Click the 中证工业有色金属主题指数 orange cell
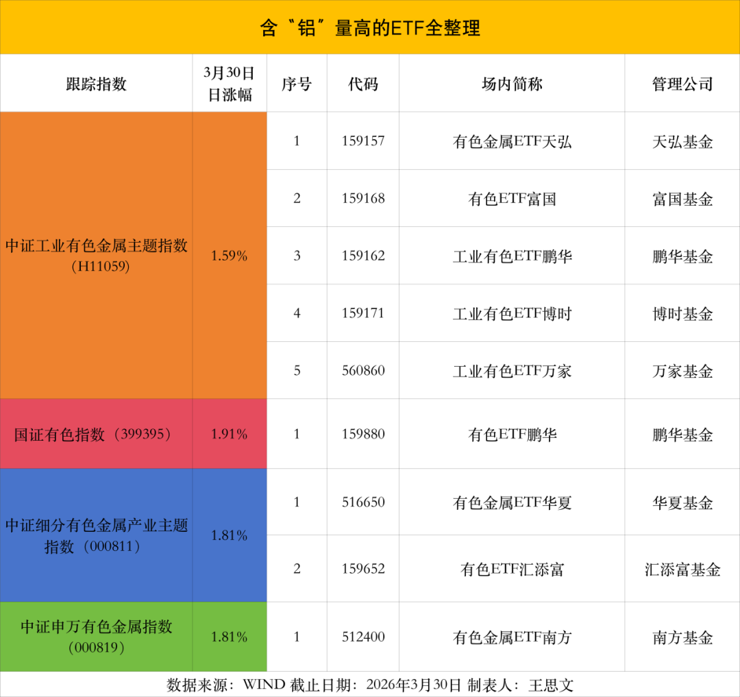Image resolution: width=740 pixels, height=697 pixels. [96, 255]
